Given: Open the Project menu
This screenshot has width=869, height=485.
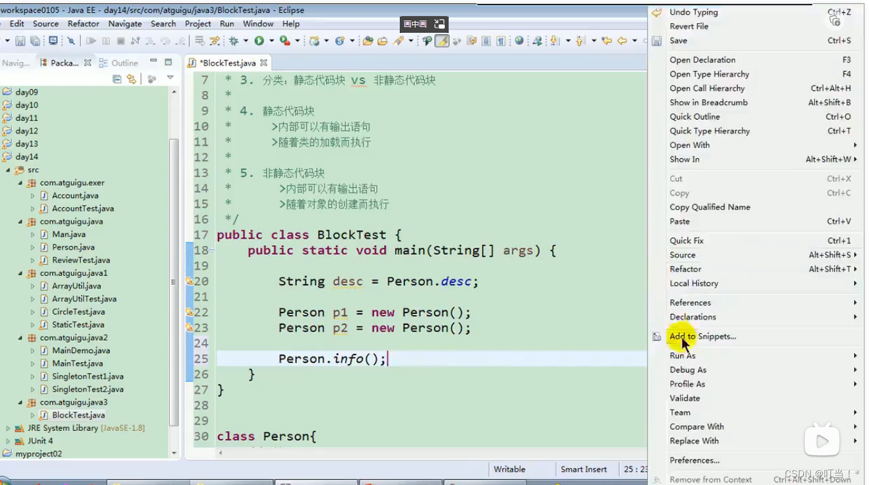Looking at the screenshot, I should (x=198, y=24).
